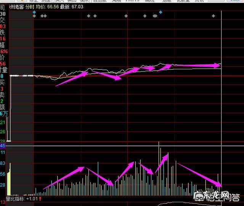Click the long downward pink arrow in volume panel
The height and width of the screenshot is (206, 244).
tap(199, 174)
